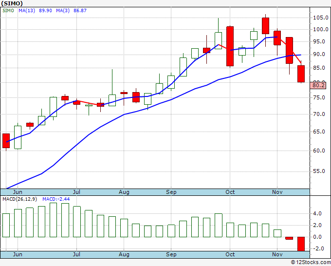The height and width of the screenshot is (266, 331).
Task: Click the MACD(26,12,9) indicator label
Action: [20, 199]
